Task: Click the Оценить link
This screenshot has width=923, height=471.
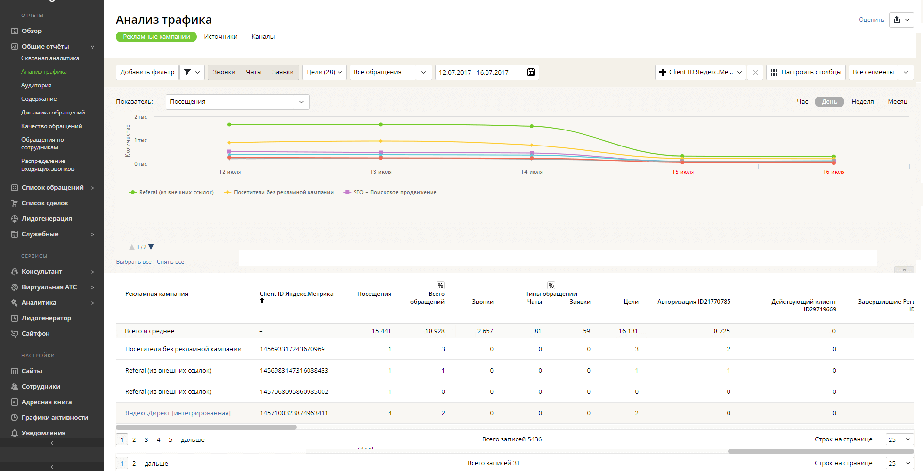Action: (871, 20)
